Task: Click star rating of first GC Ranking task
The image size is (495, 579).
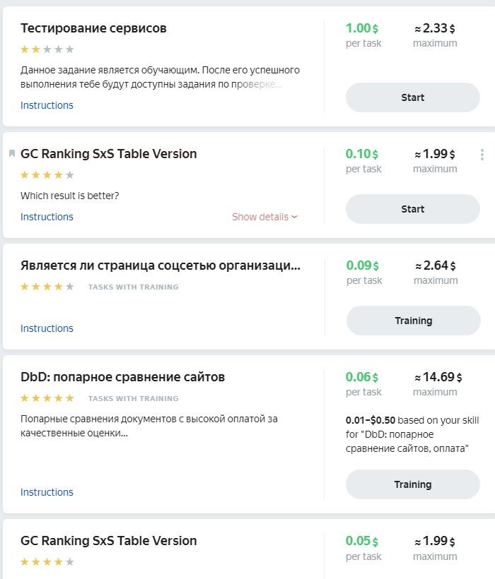Action: point(47,175)
